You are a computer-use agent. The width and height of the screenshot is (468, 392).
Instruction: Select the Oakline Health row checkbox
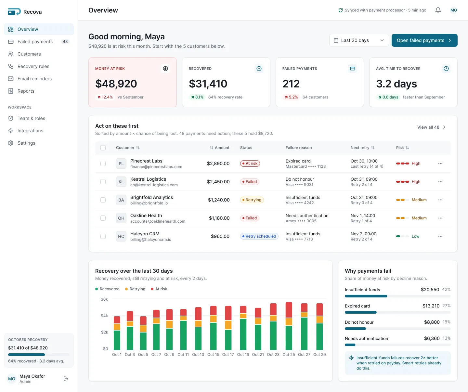click(x=103, y=218)
